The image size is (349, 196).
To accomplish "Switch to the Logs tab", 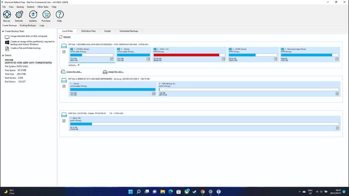I will tap(42, 26).
